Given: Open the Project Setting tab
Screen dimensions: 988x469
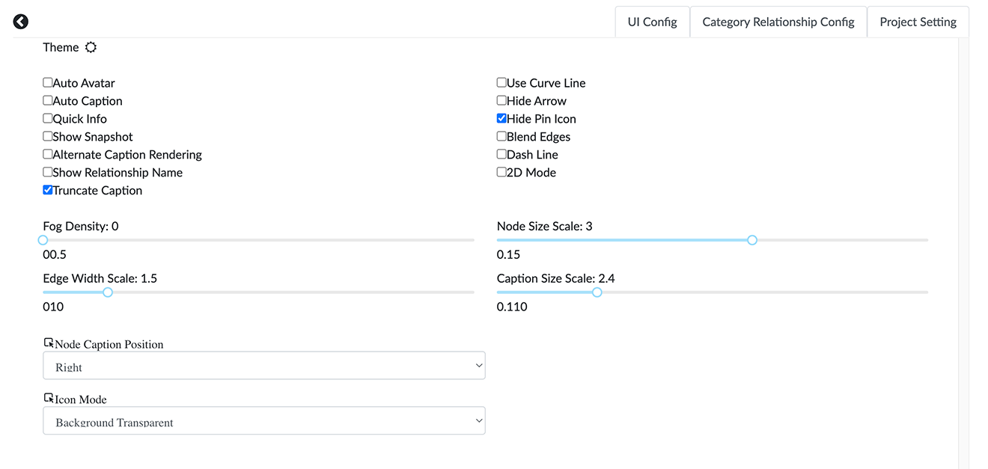Looking at the screenshot, I should pyautogui.click(x=918, y=22).
